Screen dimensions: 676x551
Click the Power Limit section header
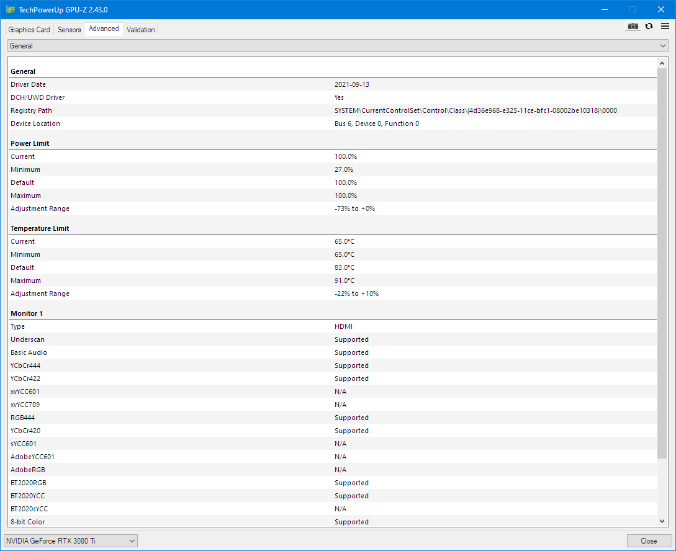(x=30, y=143)
